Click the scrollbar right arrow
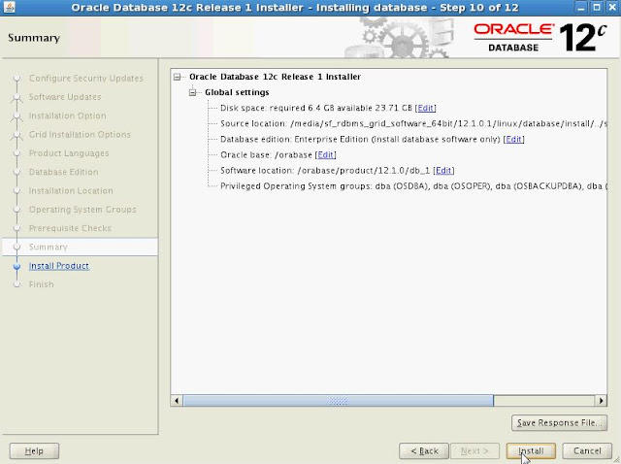The width and height of the screenshot is (621, 464). 602,401
